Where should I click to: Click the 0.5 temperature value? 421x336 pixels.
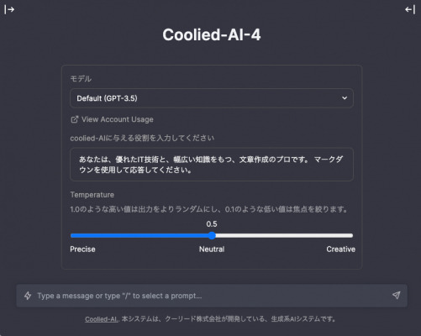click(212, 224)
